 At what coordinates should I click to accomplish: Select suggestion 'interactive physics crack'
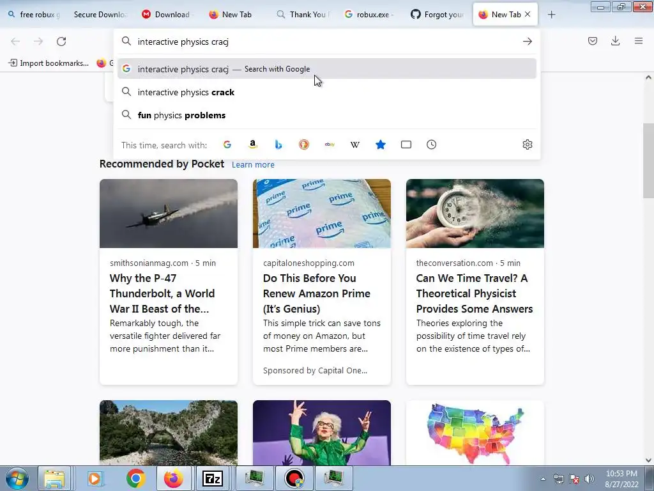click(327, 92)
